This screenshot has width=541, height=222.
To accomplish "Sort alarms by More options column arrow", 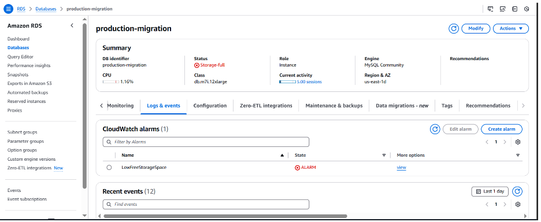I will (517, 156).
